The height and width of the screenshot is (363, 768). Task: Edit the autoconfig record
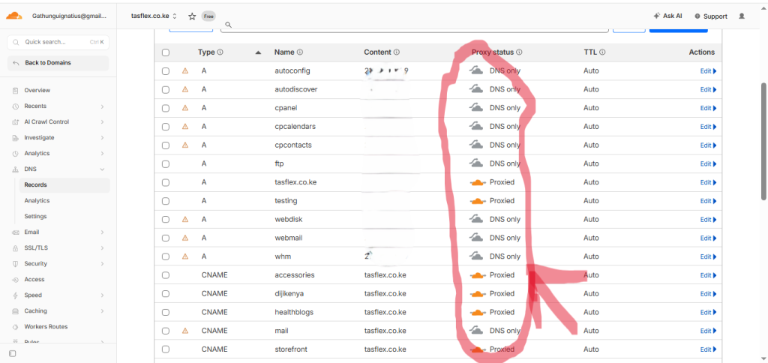708,71
